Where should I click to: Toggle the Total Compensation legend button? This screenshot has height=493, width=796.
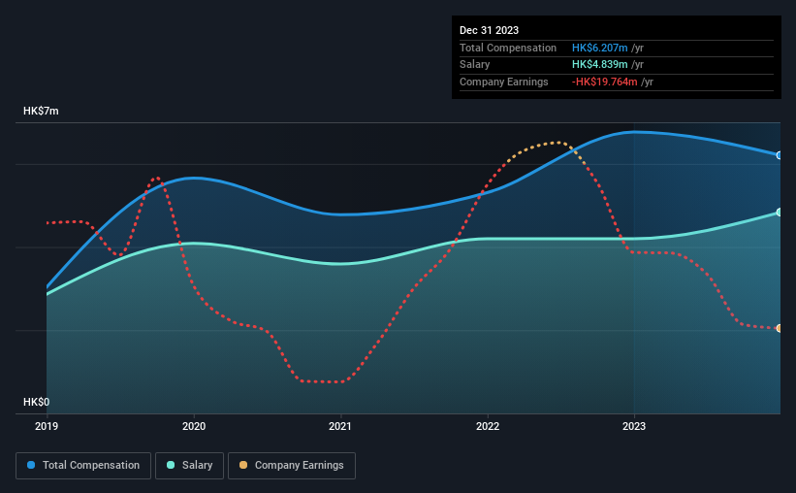click(83, 466)
